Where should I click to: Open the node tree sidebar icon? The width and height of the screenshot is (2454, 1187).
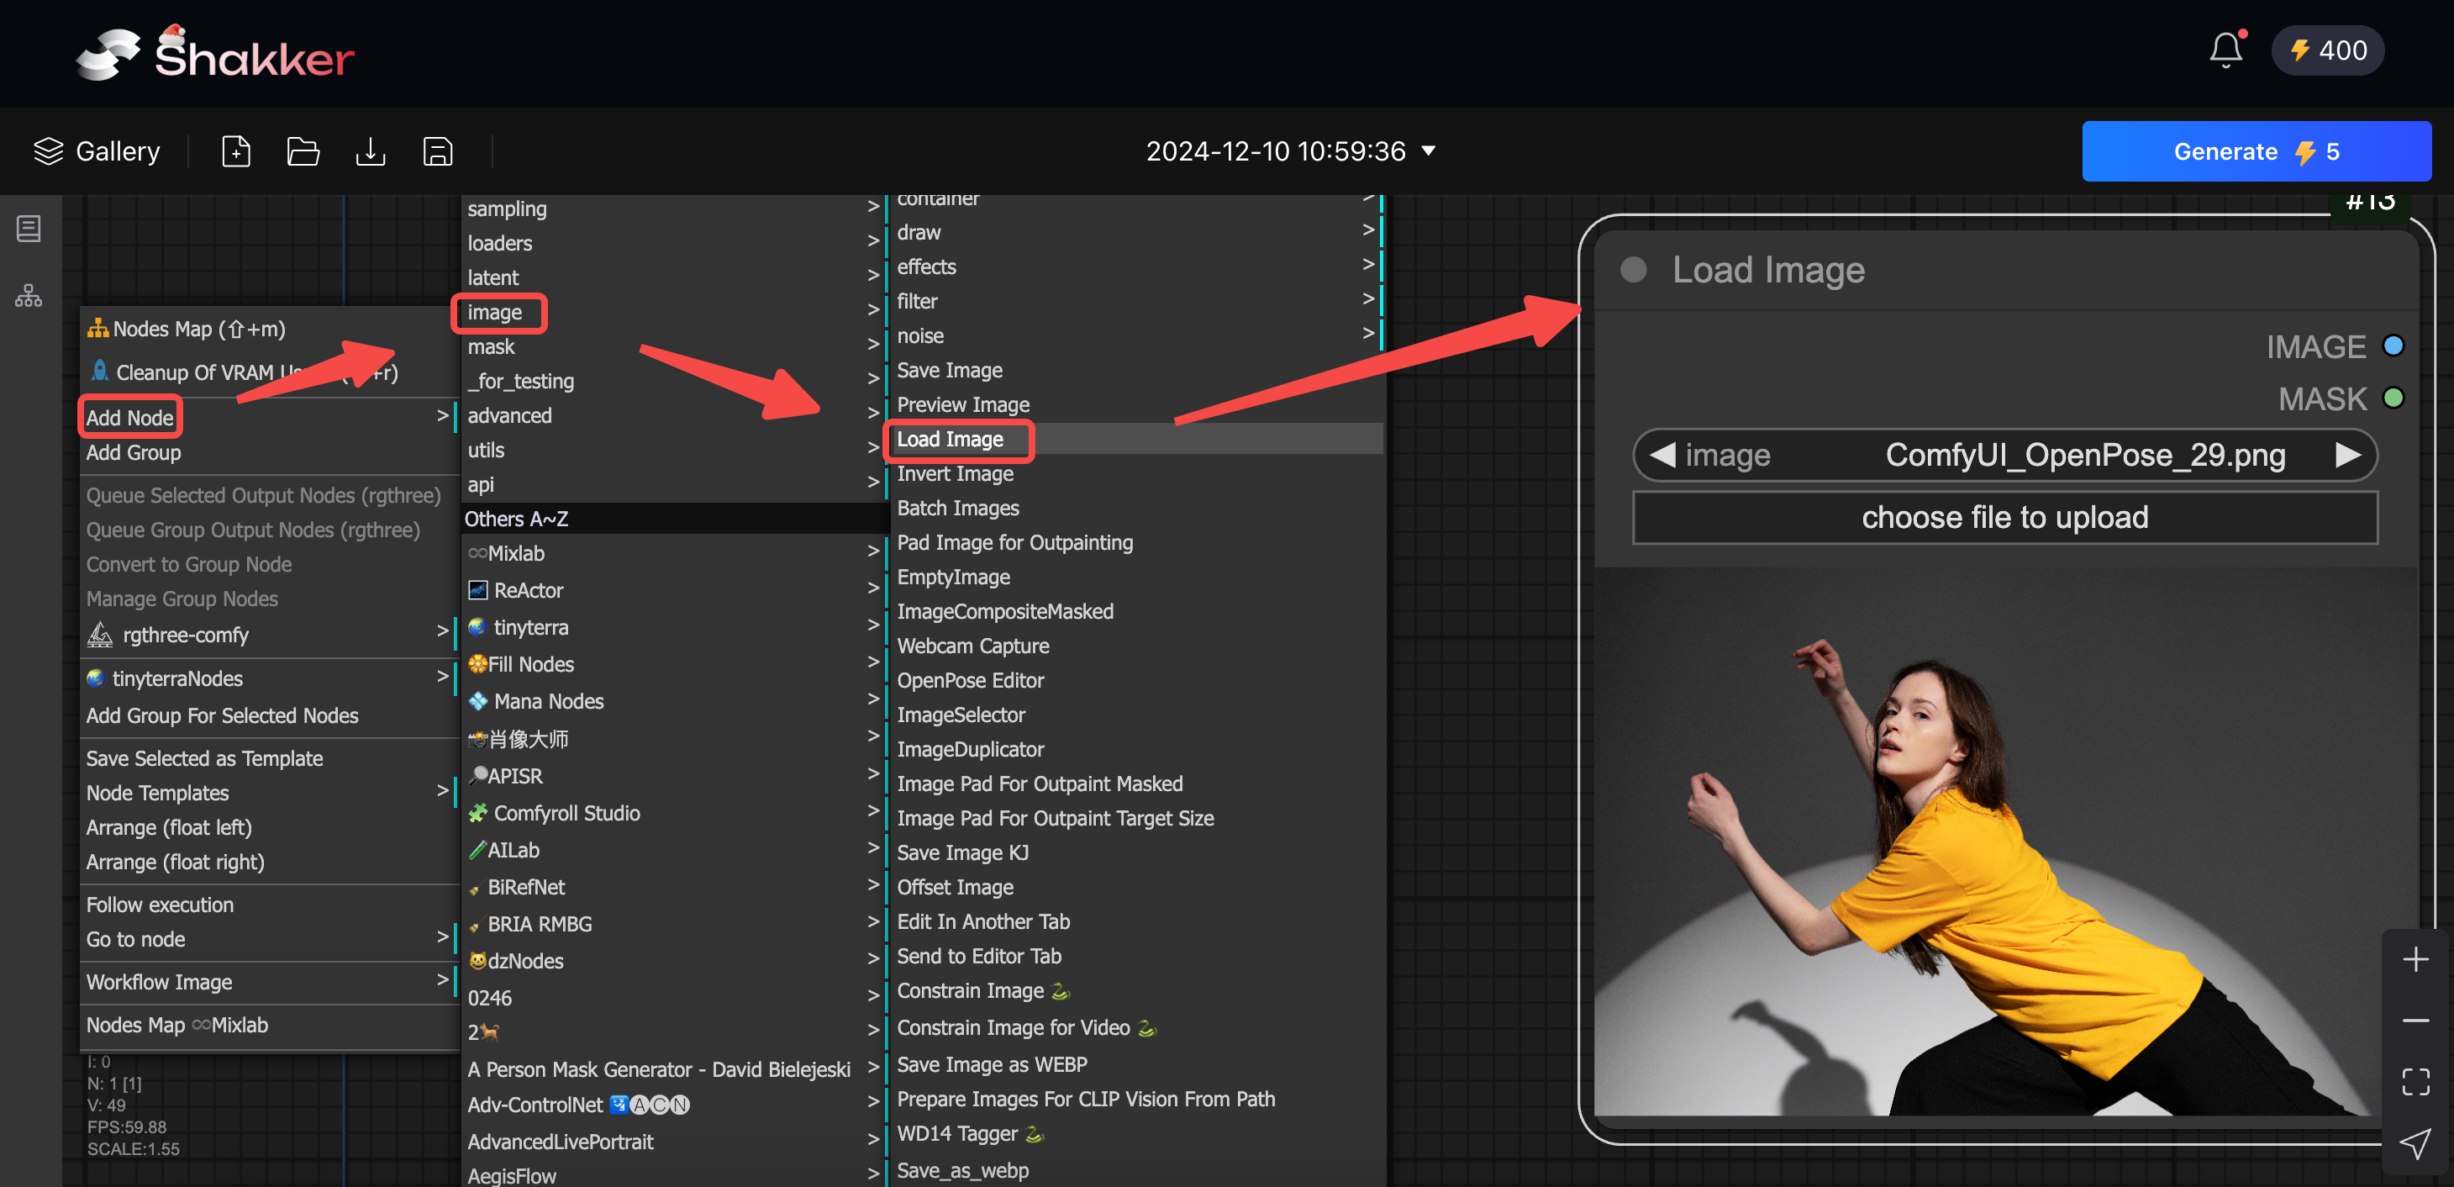pyautogui.click(x=29, y=296)
